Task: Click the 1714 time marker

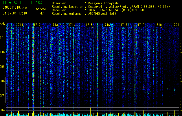Action: [x=72, y=25]
